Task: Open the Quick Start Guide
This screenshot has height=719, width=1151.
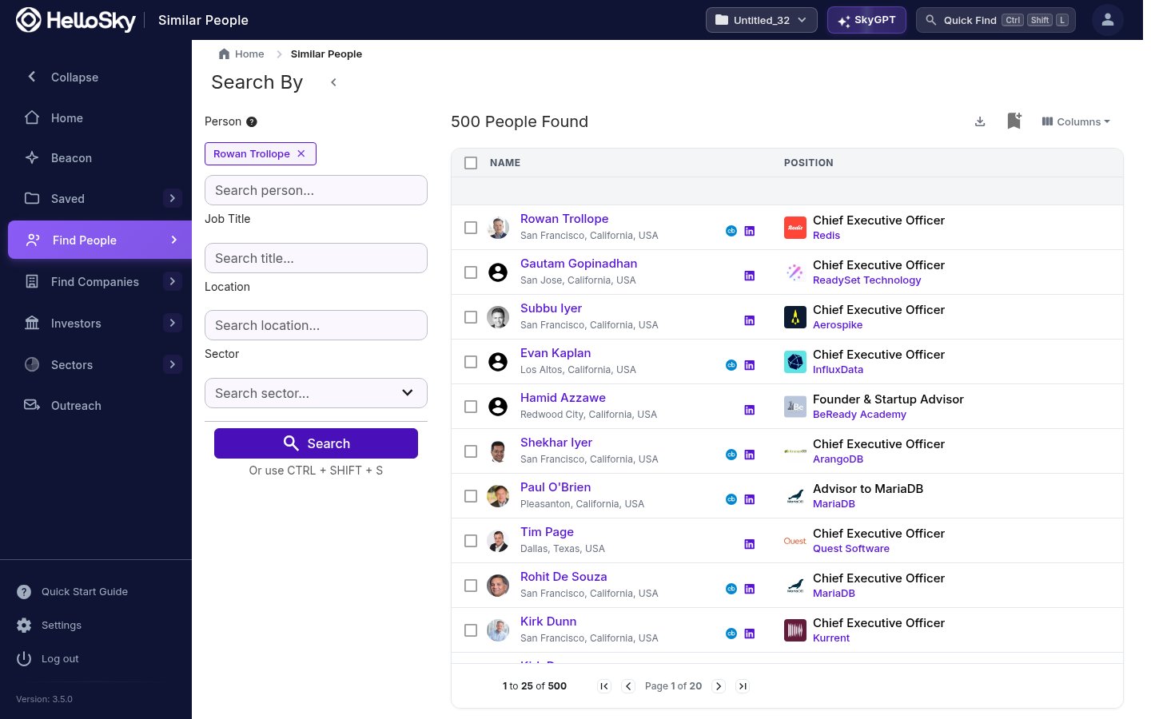Action: pyautogui.click(x=72, y=592)
